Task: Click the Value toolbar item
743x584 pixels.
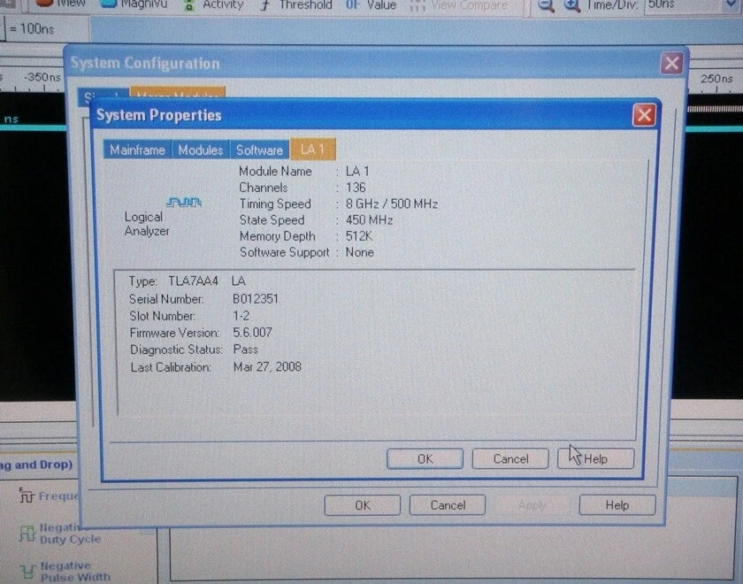Action: tap(371, 5)
